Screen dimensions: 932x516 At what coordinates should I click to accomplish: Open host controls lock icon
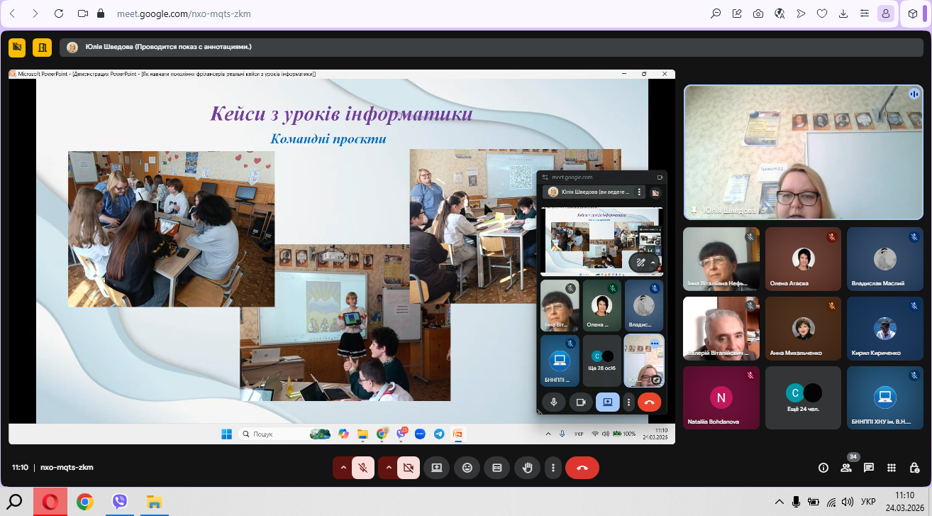pyautogui.click(x=914, y=468)
